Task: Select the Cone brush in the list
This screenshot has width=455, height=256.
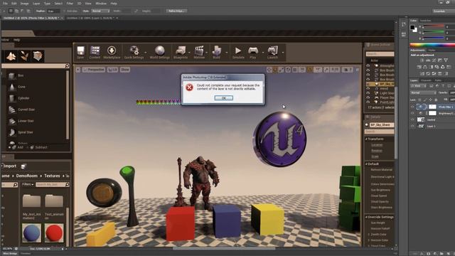Action: tap(21, 87)
